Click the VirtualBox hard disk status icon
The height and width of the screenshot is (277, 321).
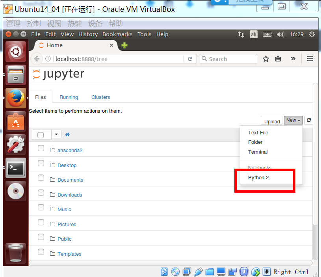click(164, 271)
